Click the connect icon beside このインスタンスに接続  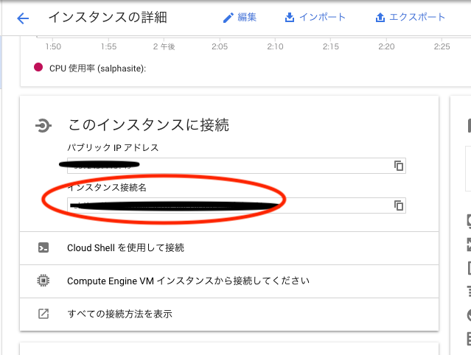click(43, 125)
